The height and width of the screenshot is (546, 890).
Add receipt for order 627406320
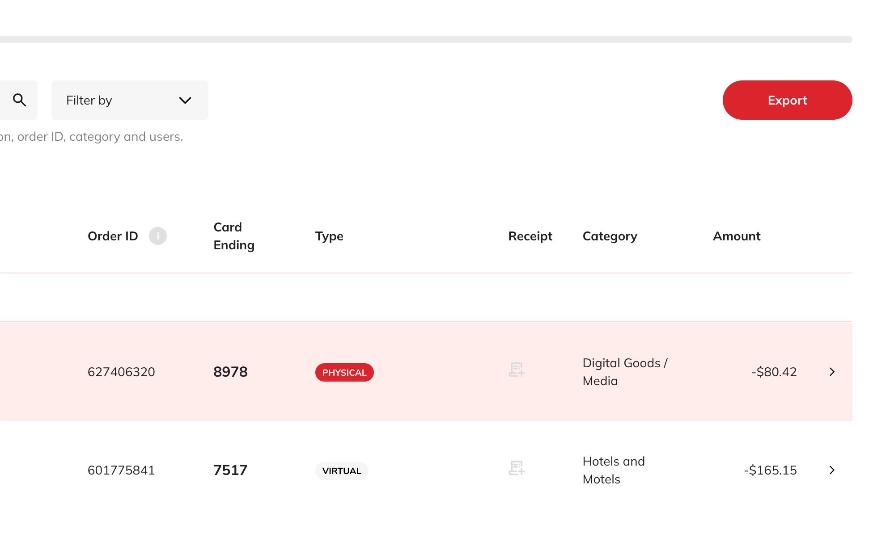point(517,370)
